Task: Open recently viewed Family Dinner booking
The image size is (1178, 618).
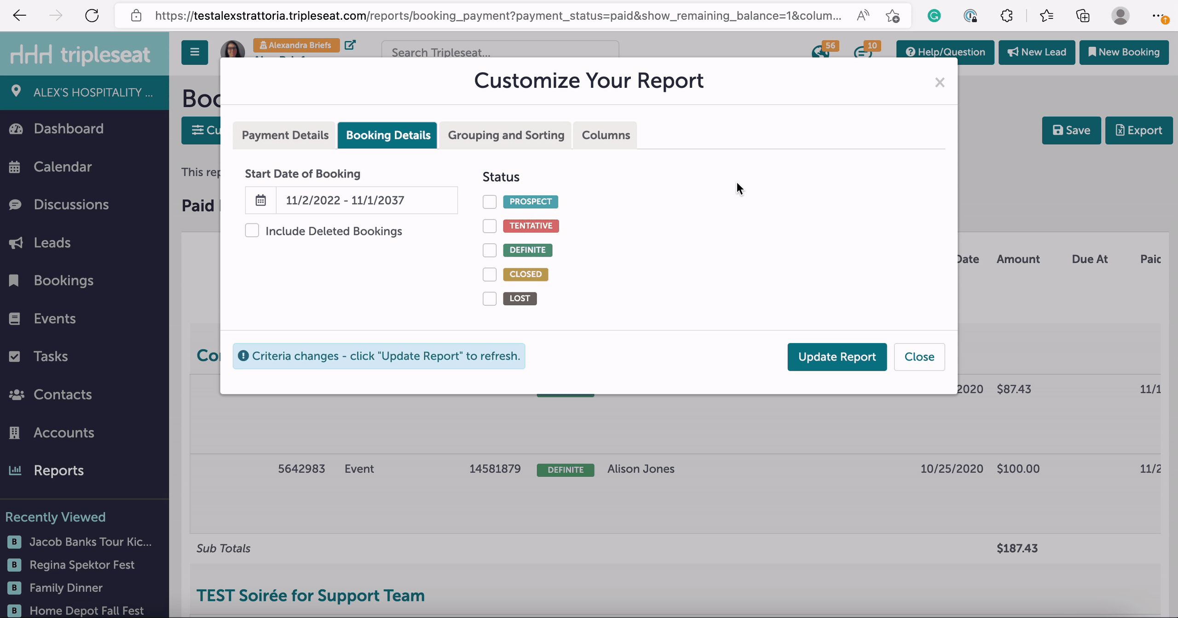Action: [66, 588]
